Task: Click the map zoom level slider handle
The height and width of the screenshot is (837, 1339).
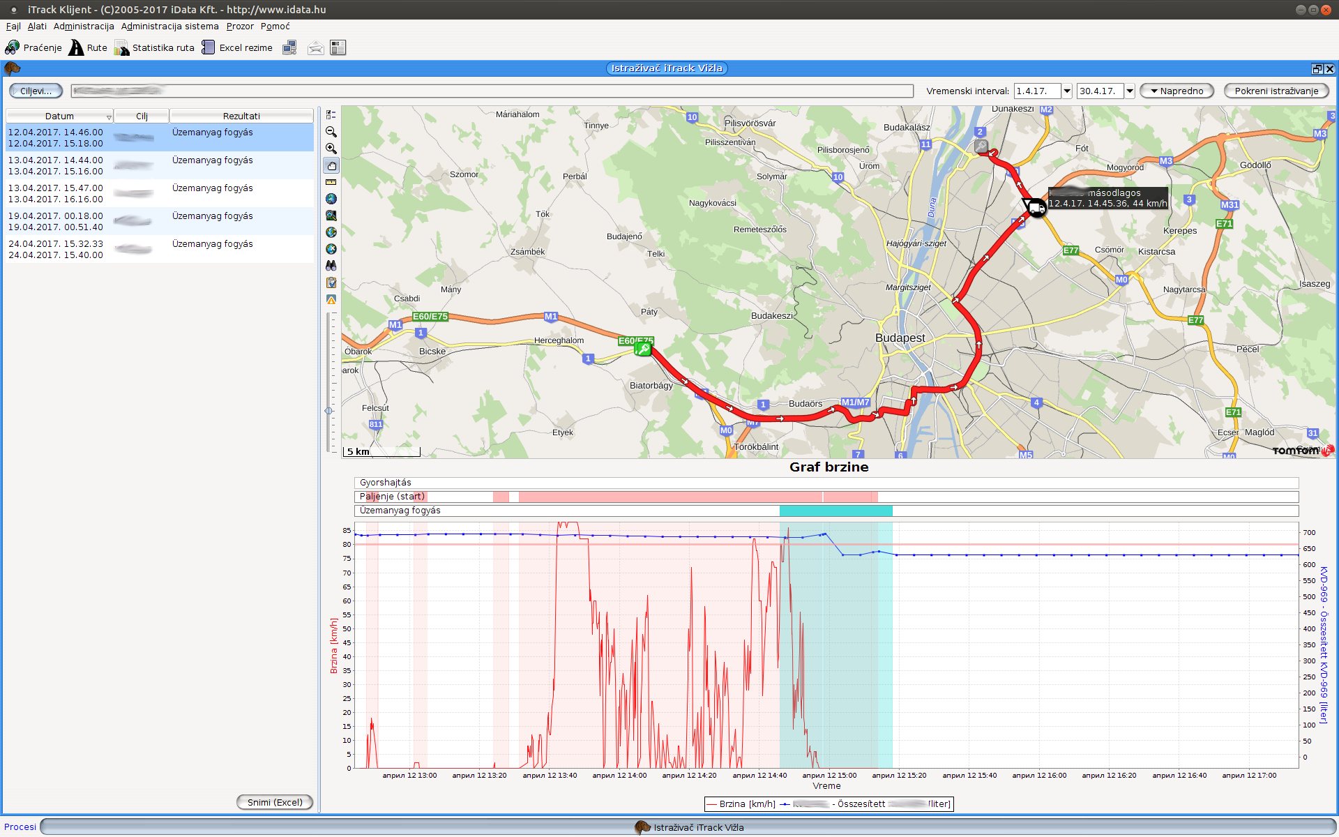Action: click(328, 411)
